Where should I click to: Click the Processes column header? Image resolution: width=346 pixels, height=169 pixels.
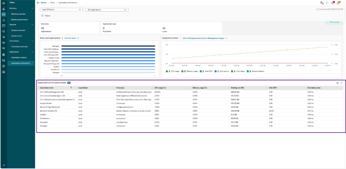pos(120,88)
